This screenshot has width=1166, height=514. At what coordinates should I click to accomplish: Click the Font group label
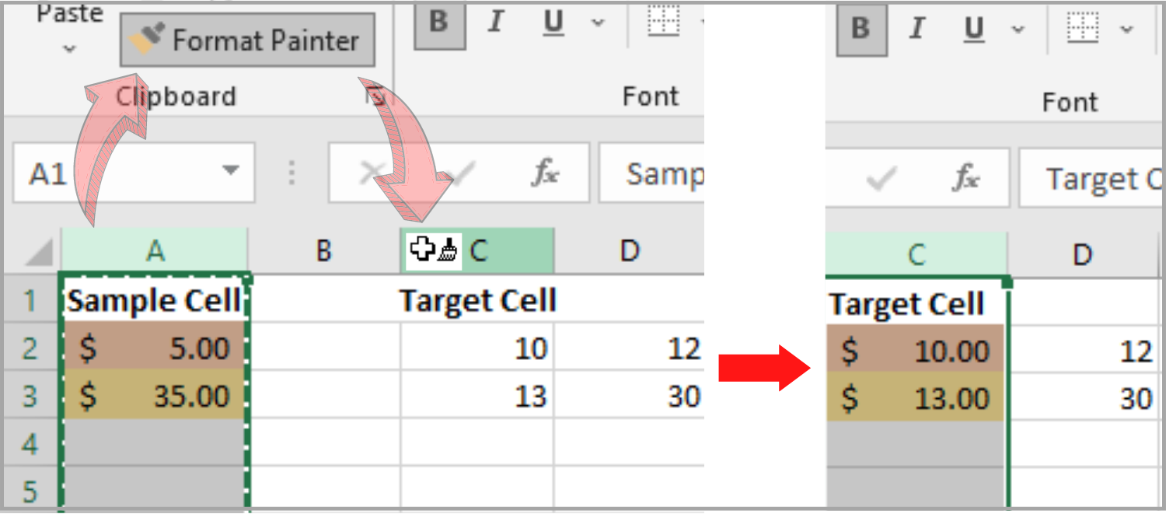point(651,96)
